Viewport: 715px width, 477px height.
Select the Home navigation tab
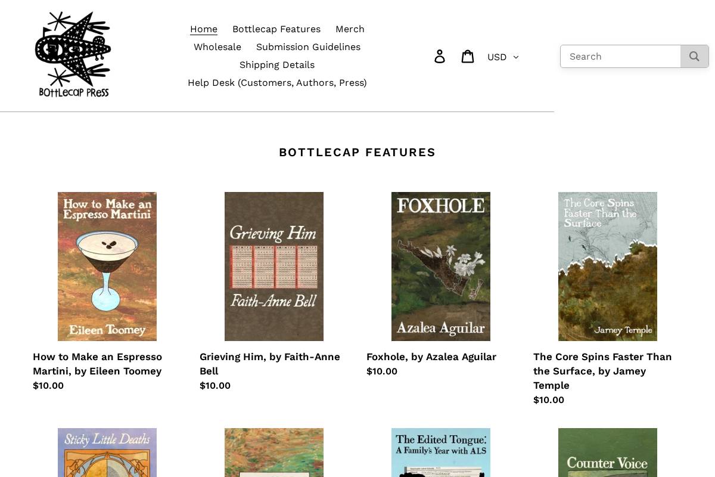[203, 29]
